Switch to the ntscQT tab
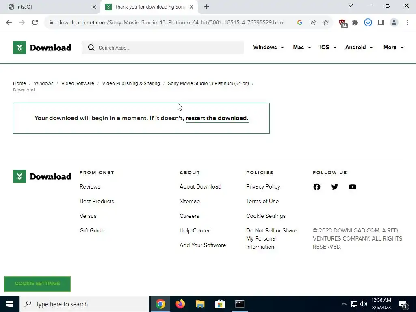 click(50, 7)
